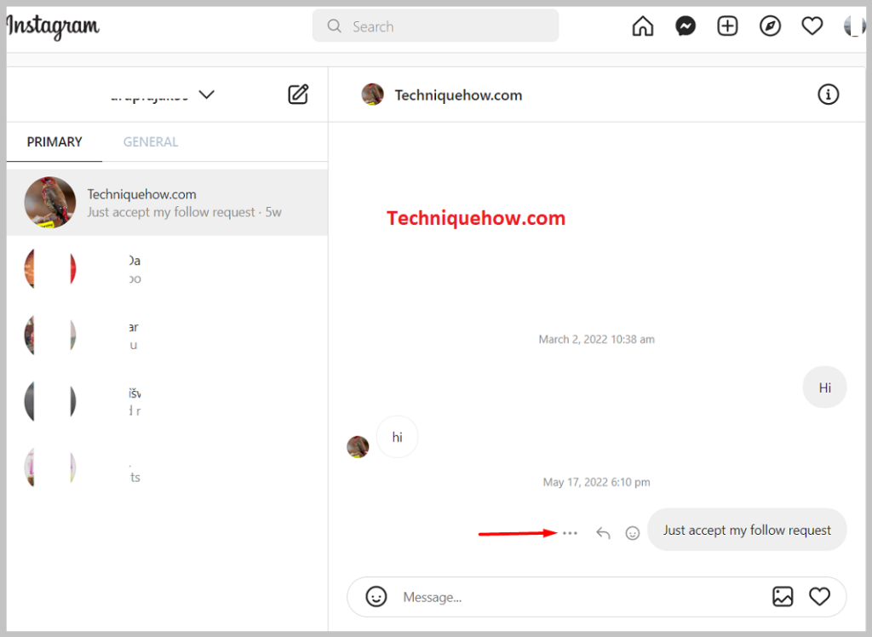Open Techniquehow.com profile from chat header
The height and width of the screenshot is (637, 872).
(x=458, y=95)
